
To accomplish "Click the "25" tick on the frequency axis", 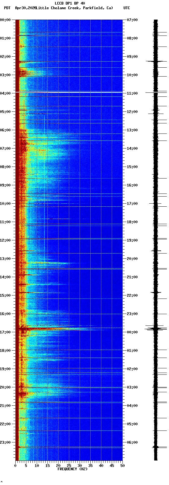I will point(69,466).
